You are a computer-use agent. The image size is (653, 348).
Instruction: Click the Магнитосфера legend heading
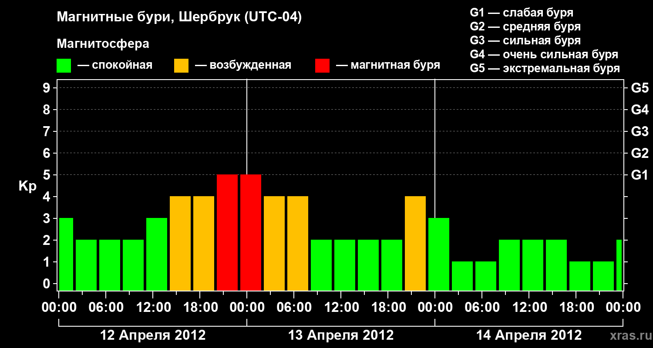click(103, 44)
